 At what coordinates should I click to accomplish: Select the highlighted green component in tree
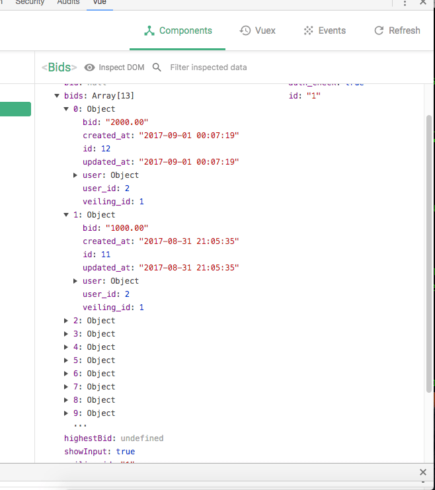coord(15,109)
